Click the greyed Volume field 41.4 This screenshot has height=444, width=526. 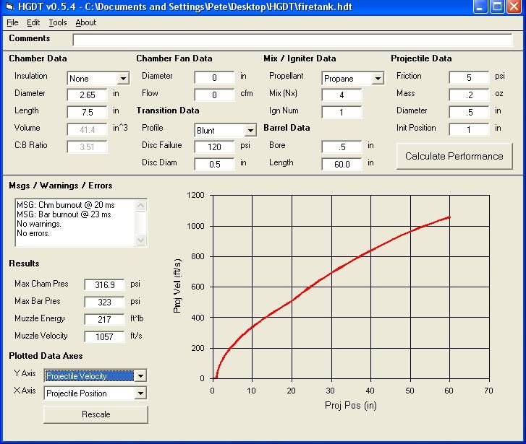click(88, 129)
